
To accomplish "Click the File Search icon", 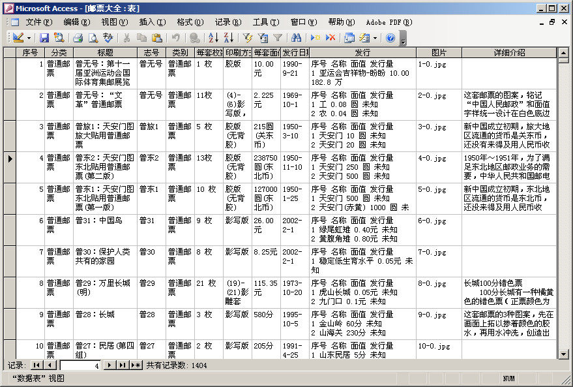I will [x=59, y=37].
